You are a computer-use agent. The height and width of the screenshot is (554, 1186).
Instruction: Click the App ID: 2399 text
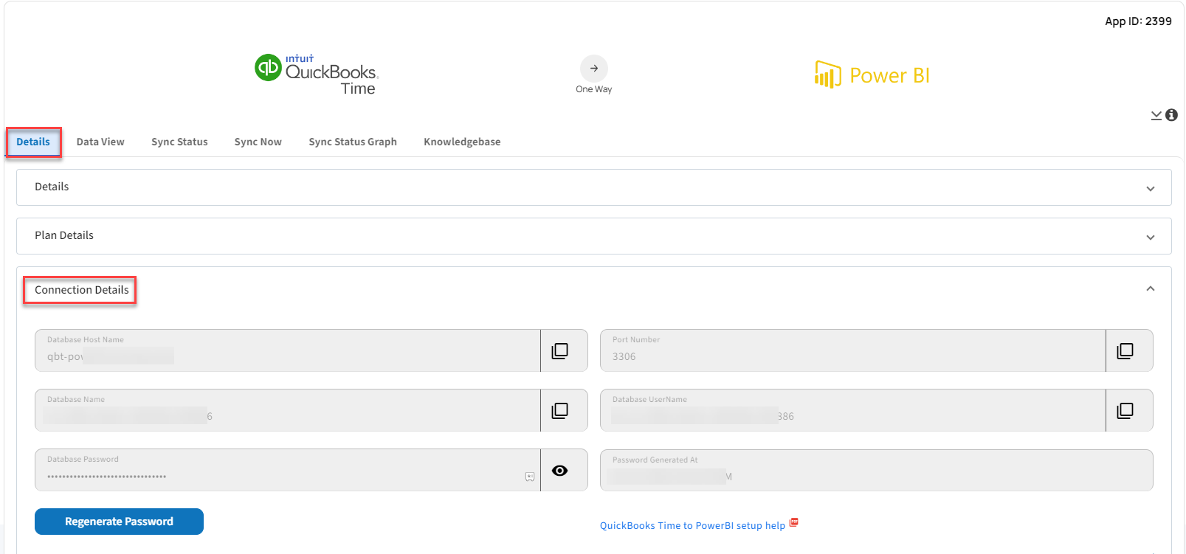(1138, 21)
